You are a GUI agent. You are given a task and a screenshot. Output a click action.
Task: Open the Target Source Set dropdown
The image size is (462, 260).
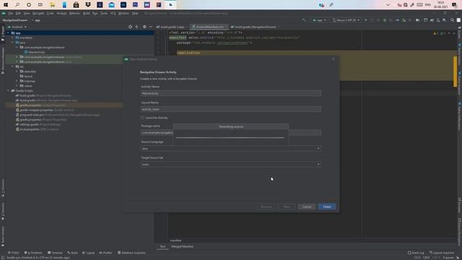(231, 165)
